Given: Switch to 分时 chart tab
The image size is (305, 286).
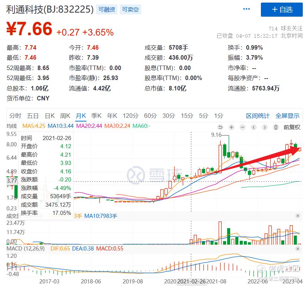Looking at the screenshot, I should click(x=15, y=116).
